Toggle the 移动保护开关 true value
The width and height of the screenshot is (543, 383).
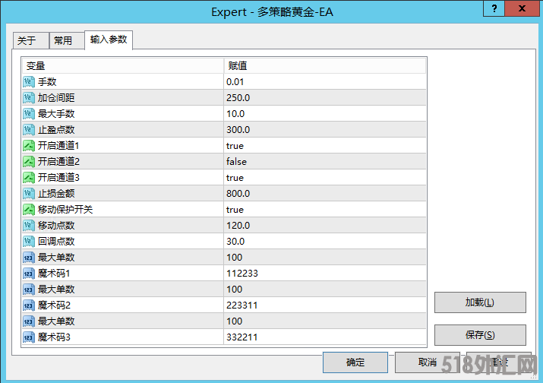pos(235,210)
